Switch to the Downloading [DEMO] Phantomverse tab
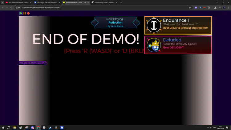This screenshot has width=231, height=130. point(104,2)
